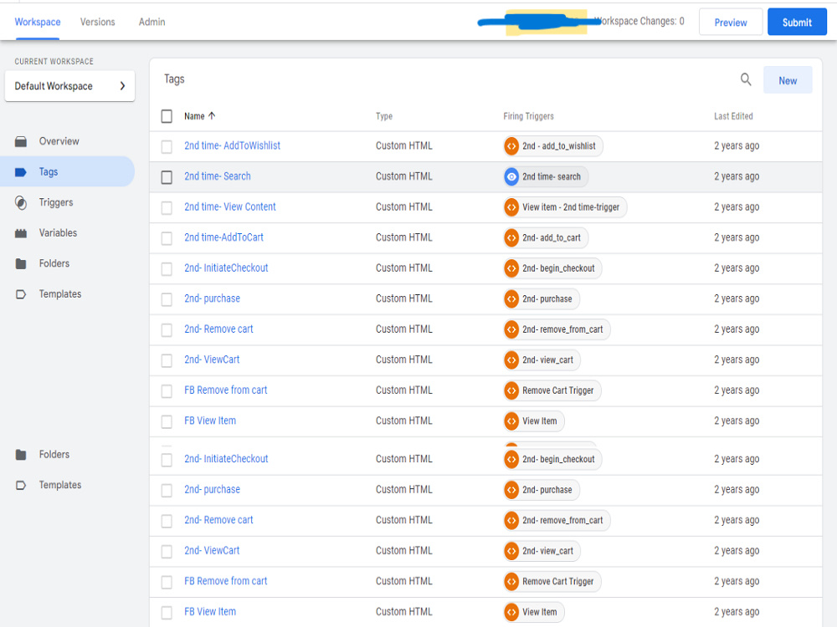Open View item - 2nd time-trigger chip
837x627 pixels.
tap(565, 206)
